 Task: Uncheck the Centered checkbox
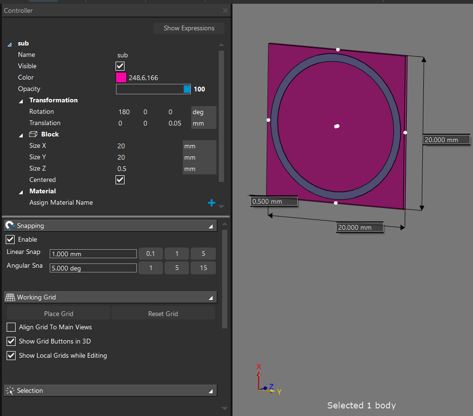click(120, 180)
